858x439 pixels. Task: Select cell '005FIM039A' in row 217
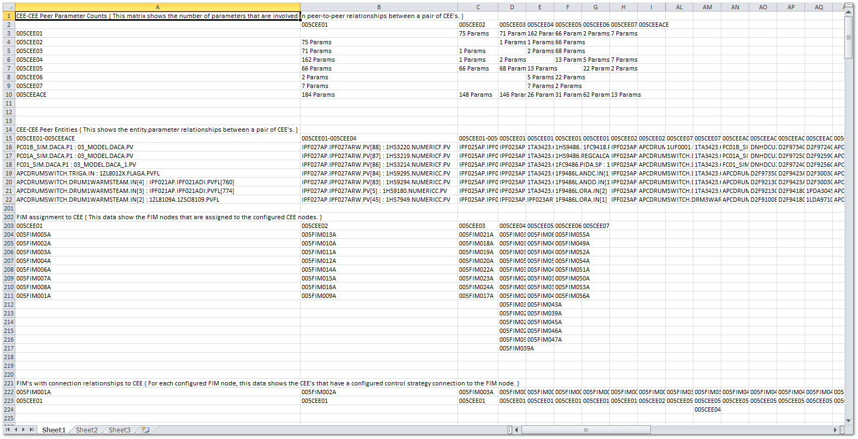pyautogui.click(x=512, y=348)
